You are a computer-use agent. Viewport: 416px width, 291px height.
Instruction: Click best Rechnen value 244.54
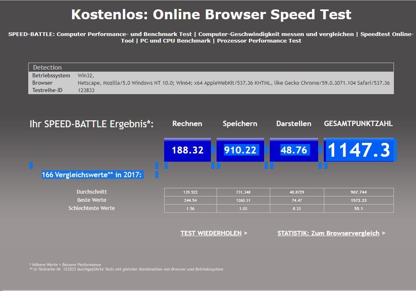tap(190, 200)
